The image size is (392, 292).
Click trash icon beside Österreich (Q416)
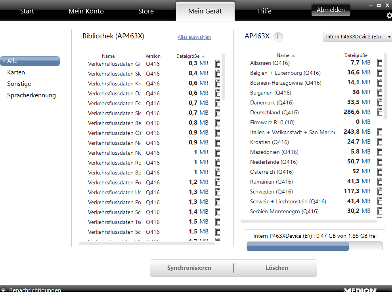(380, 172)
